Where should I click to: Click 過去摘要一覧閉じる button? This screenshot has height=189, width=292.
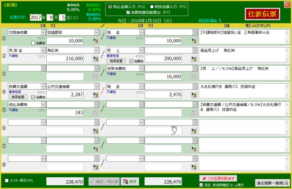click(273, 183)
